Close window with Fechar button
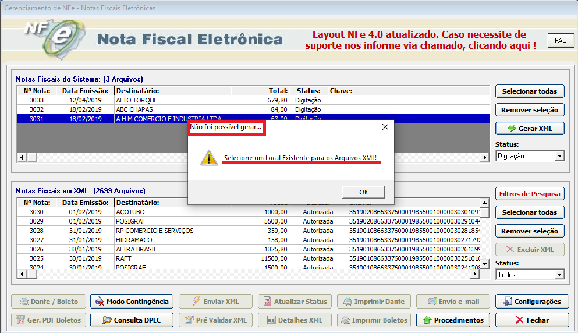Screen dimensions: 578x333 click(532, 320)
